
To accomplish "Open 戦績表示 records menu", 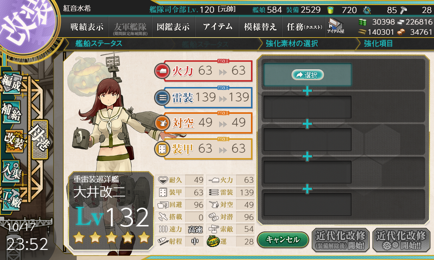I will tap(87, 27).
